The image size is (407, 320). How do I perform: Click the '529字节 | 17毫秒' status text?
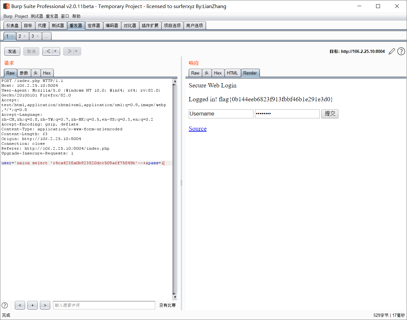click(389, 315)
